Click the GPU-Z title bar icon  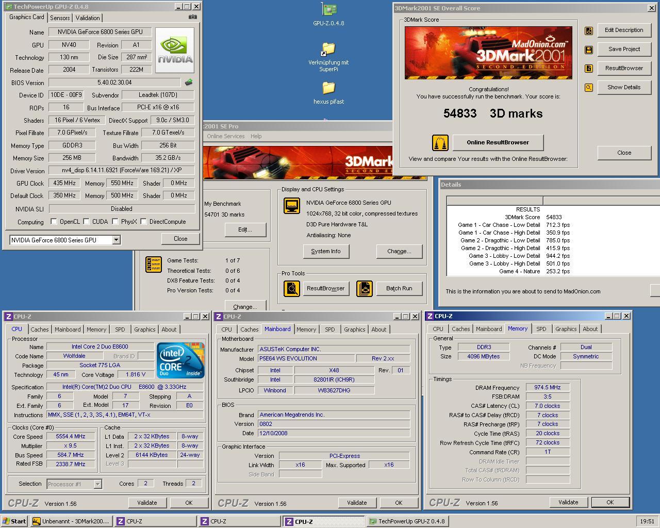pos(8,7)
